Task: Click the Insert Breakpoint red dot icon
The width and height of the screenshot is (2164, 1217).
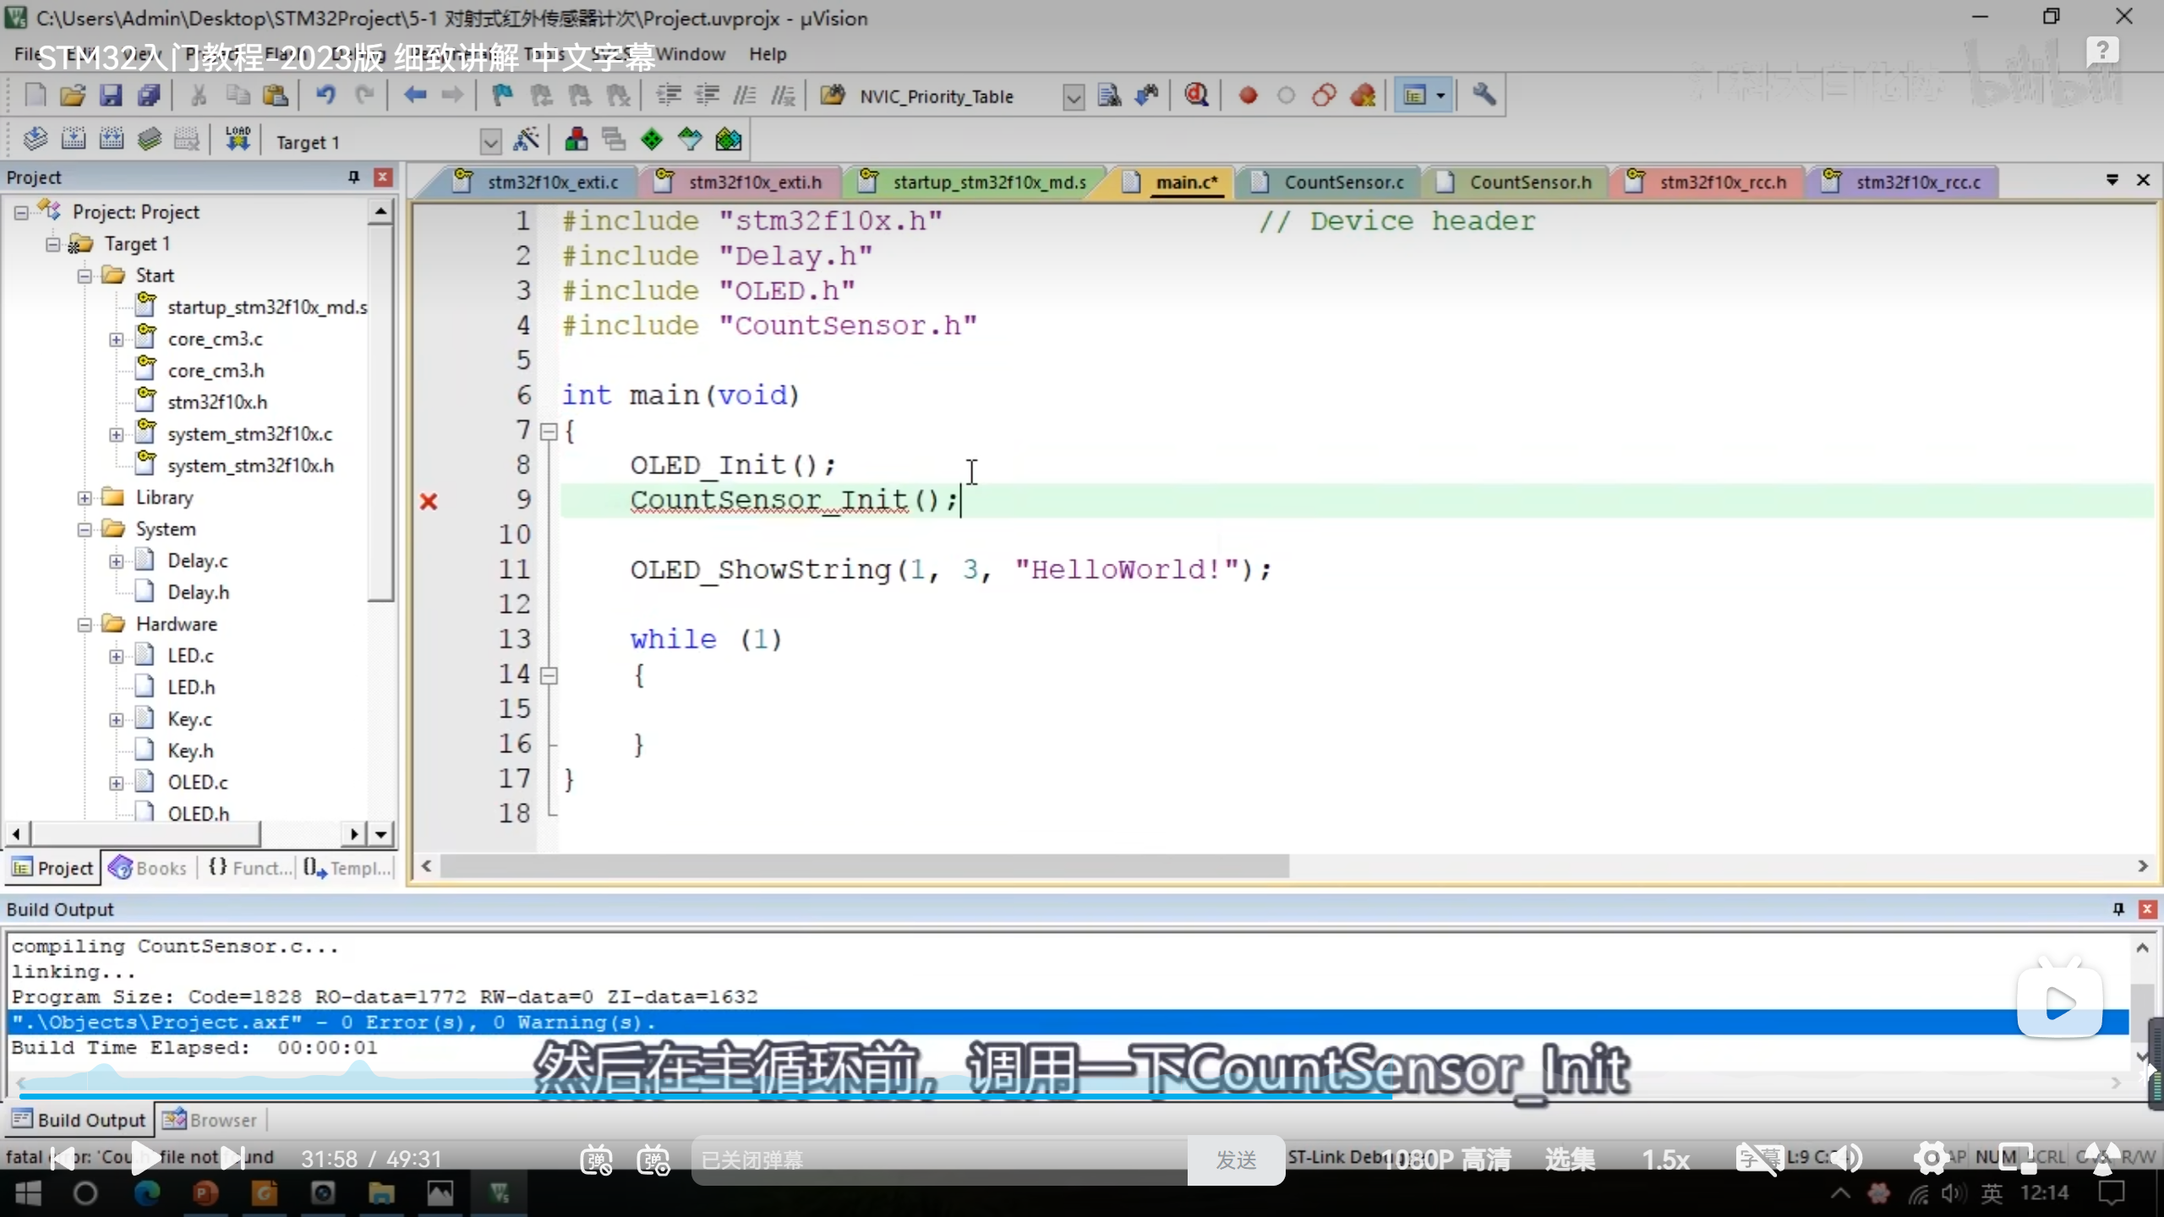Action: [1248, 96]
